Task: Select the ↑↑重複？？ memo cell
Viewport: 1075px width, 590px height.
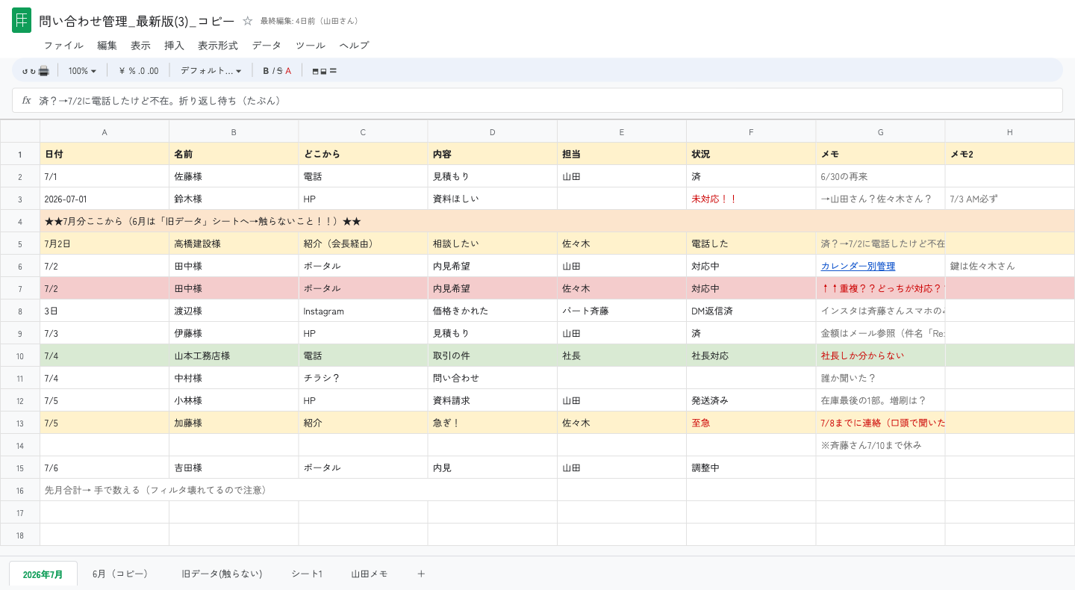Action: click(880, 288)
